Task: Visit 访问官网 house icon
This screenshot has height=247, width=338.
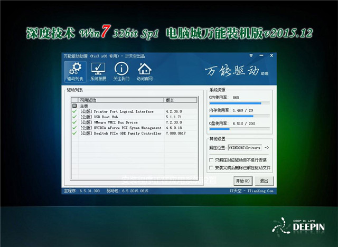Action: [x=145, y=72]
